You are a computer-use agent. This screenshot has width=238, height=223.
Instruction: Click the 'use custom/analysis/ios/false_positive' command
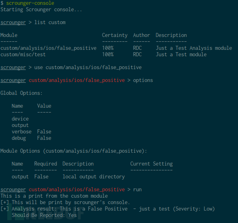coord(88,68)
